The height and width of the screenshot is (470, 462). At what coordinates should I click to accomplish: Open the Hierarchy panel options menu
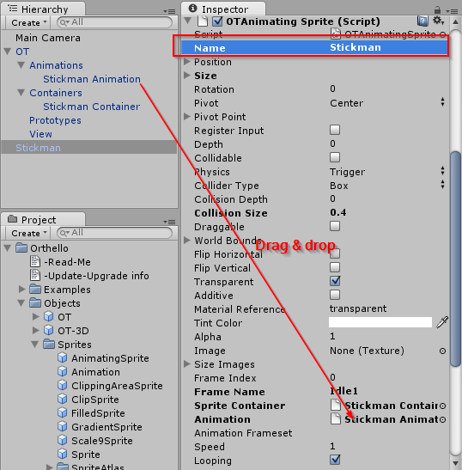coord(169,11)
